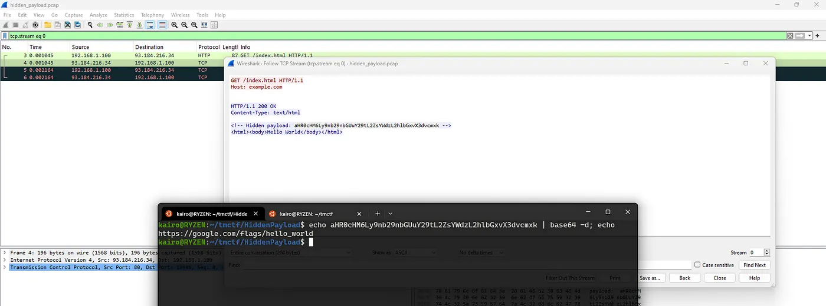Viewport: 826px width, 306px height.
Task: Expand the Frame 4 tree row
Action: 5,252
